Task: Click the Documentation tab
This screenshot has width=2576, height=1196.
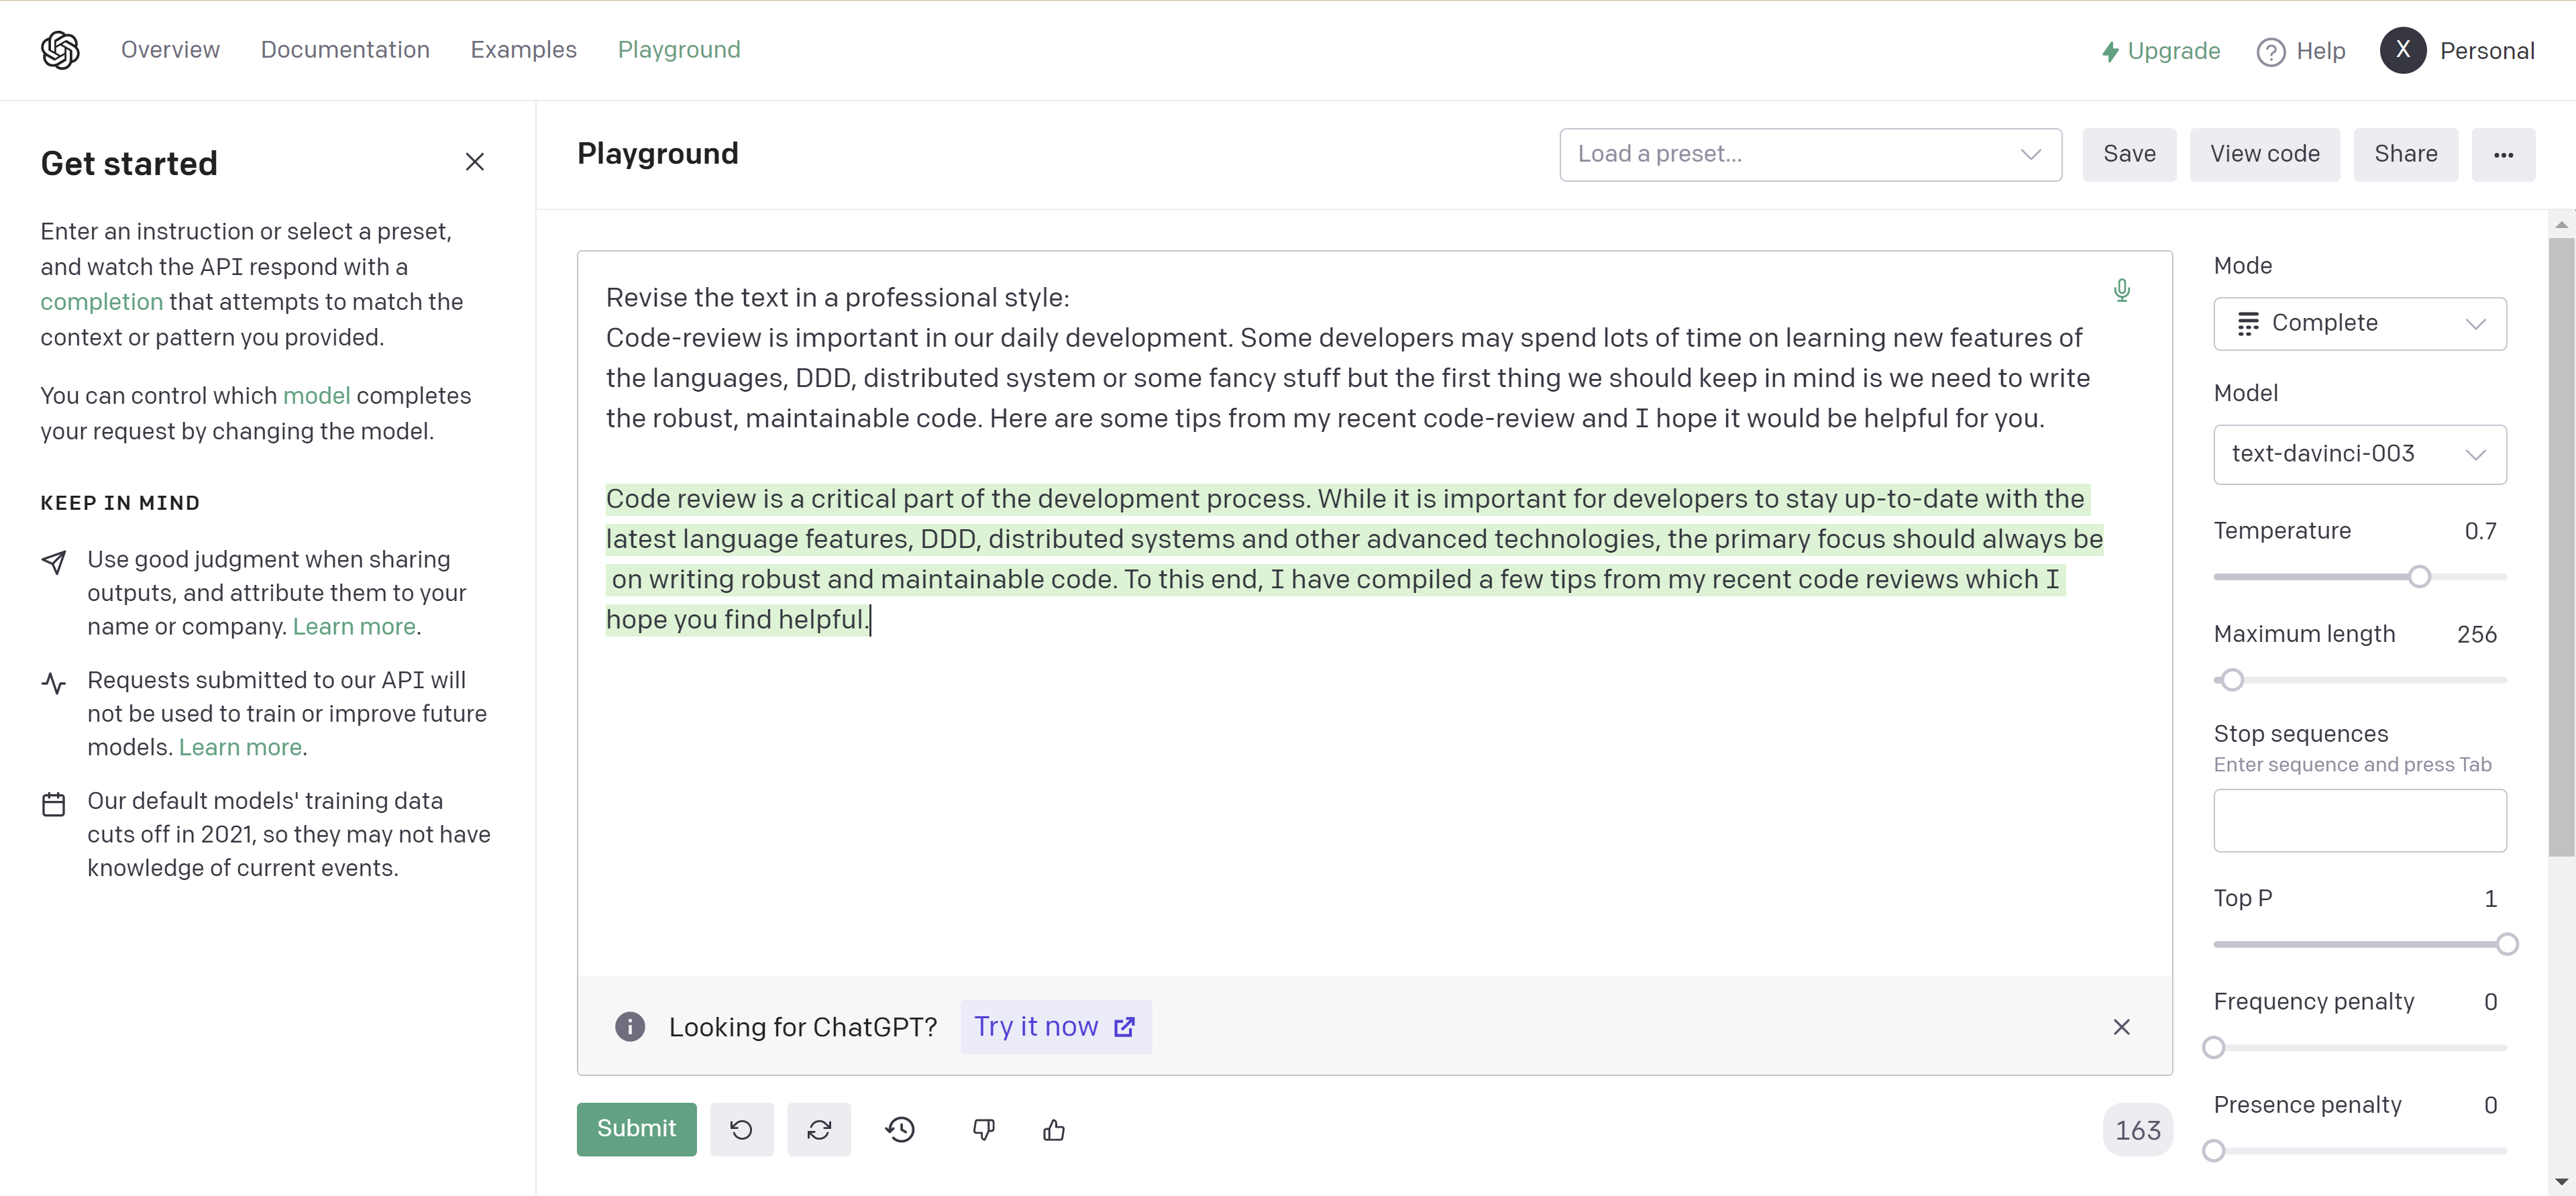Action: point(345,49)
